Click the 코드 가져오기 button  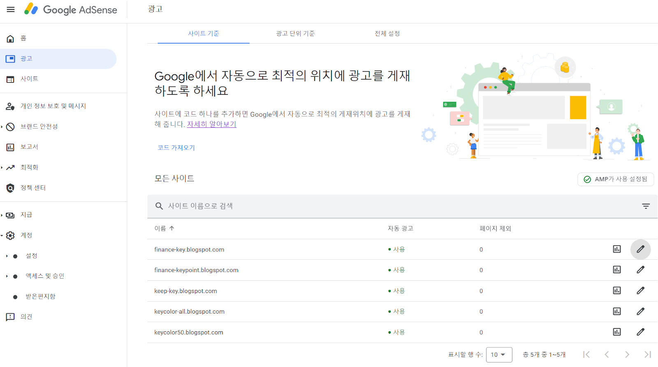tap(176, 148)
